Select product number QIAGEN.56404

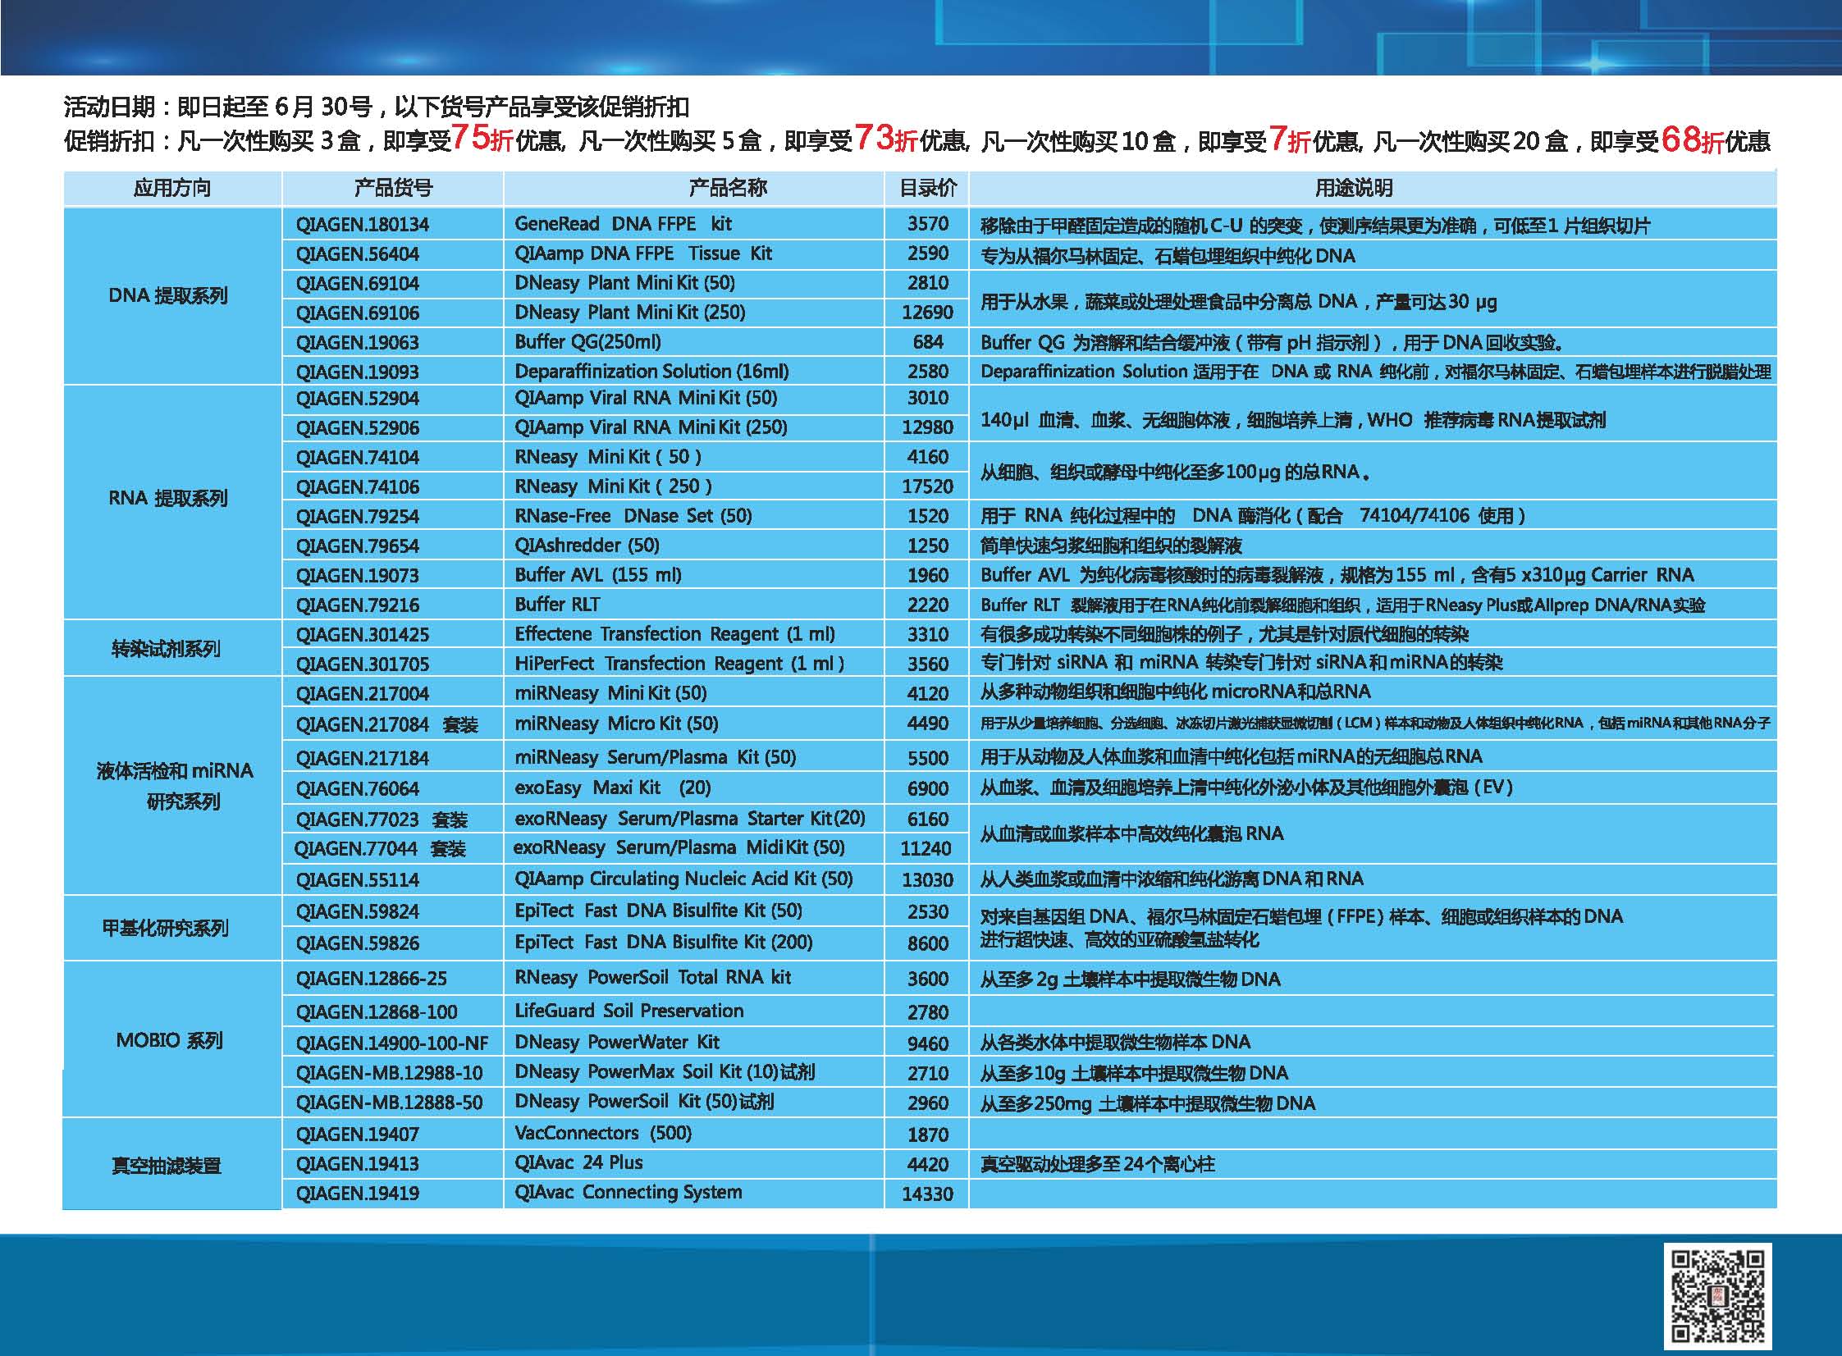coord(358,253)
